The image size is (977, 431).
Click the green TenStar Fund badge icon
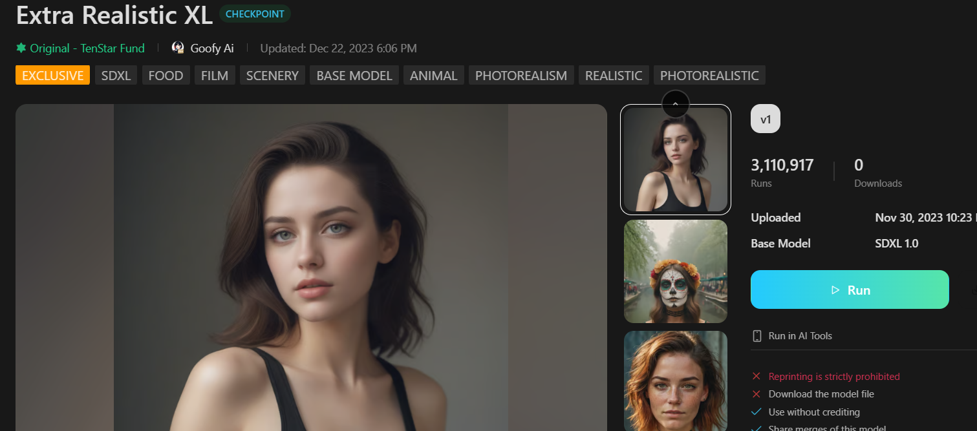coord(21,48)
